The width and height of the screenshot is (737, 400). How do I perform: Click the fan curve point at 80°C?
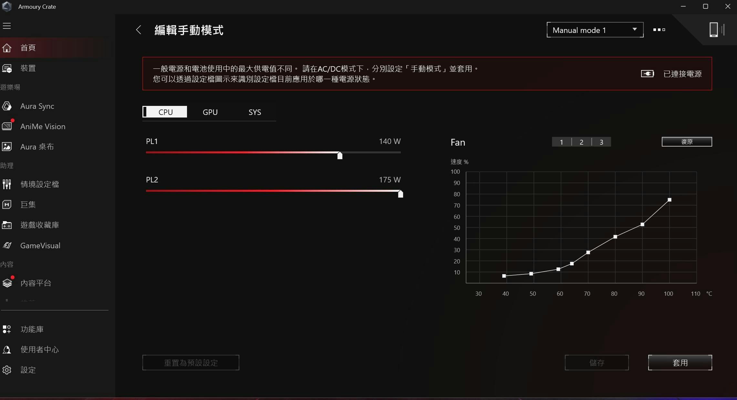click(615, 237)
